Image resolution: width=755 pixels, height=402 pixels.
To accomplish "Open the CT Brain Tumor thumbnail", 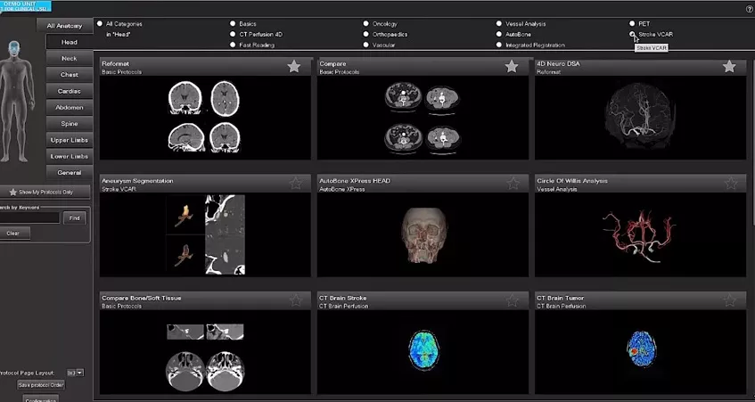I will (x=640, y=349).
